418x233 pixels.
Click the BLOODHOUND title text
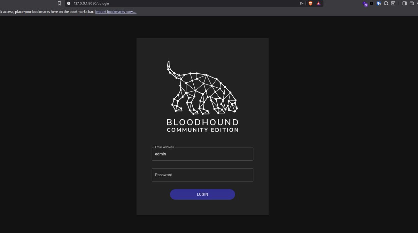[202, 122]
